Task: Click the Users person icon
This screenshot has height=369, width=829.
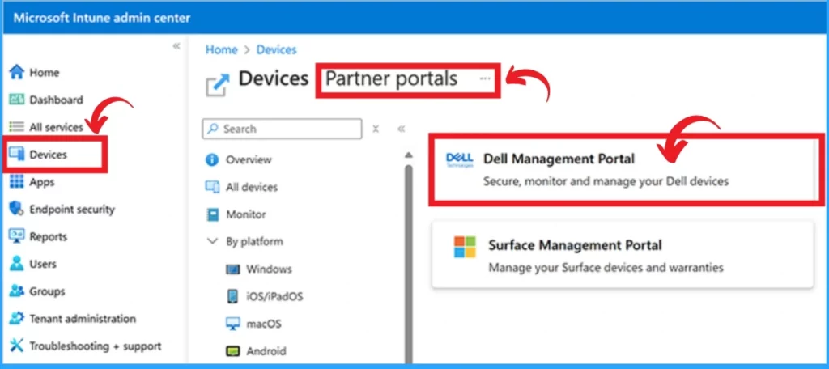Action: [x=17, y=263]
